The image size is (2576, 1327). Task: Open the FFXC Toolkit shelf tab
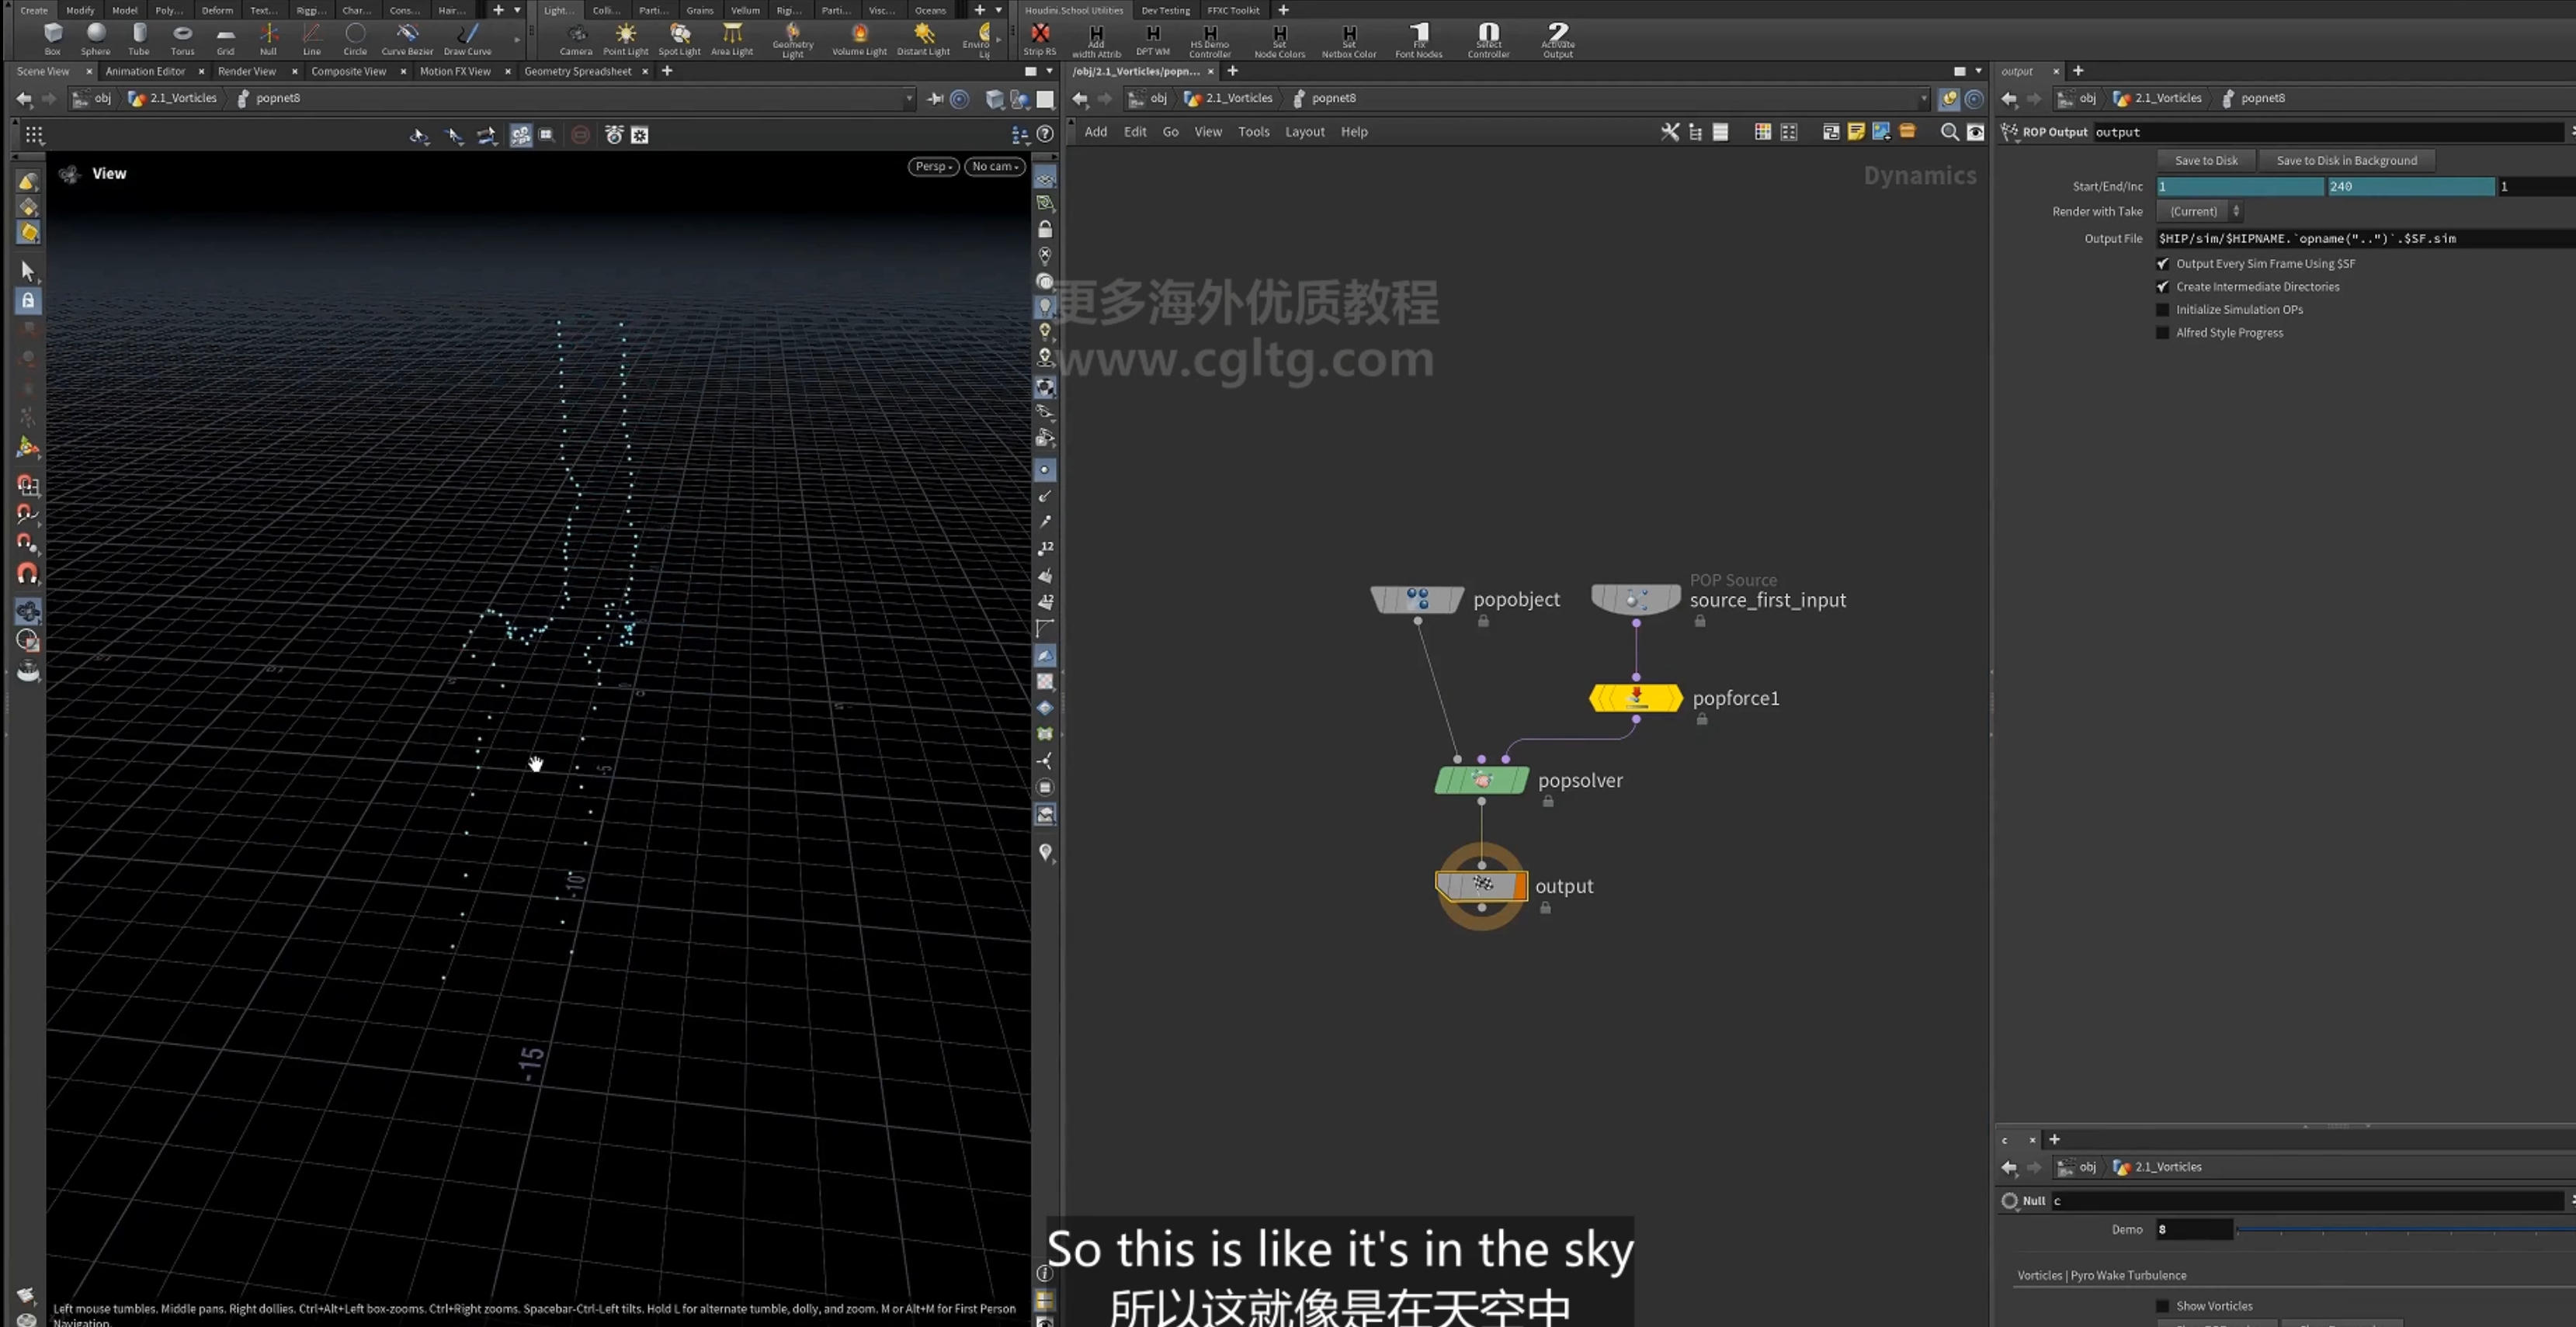click(1233, 10)
